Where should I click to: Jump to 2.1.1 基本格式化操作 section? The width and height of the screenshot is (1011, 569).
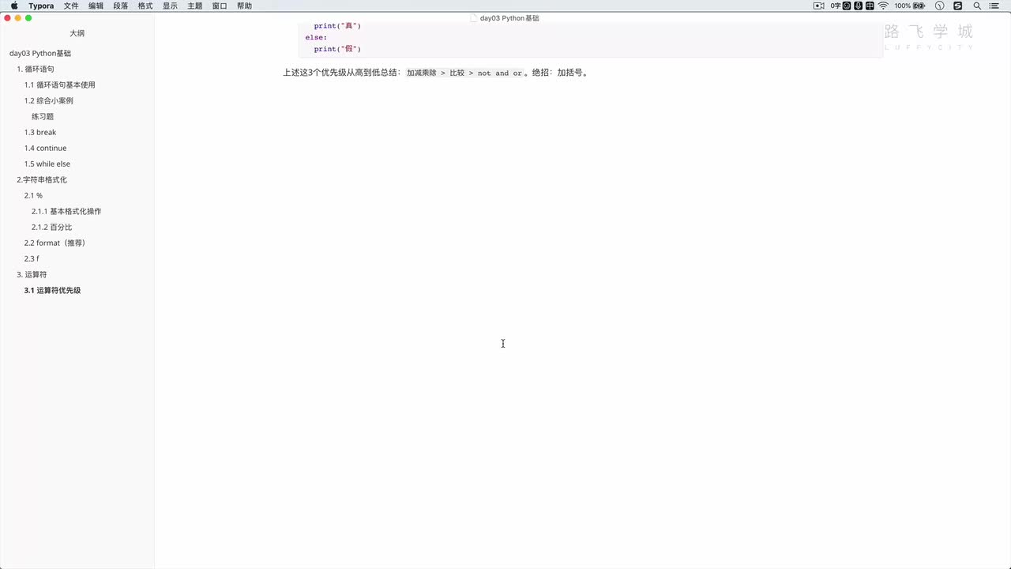[66, 211]
